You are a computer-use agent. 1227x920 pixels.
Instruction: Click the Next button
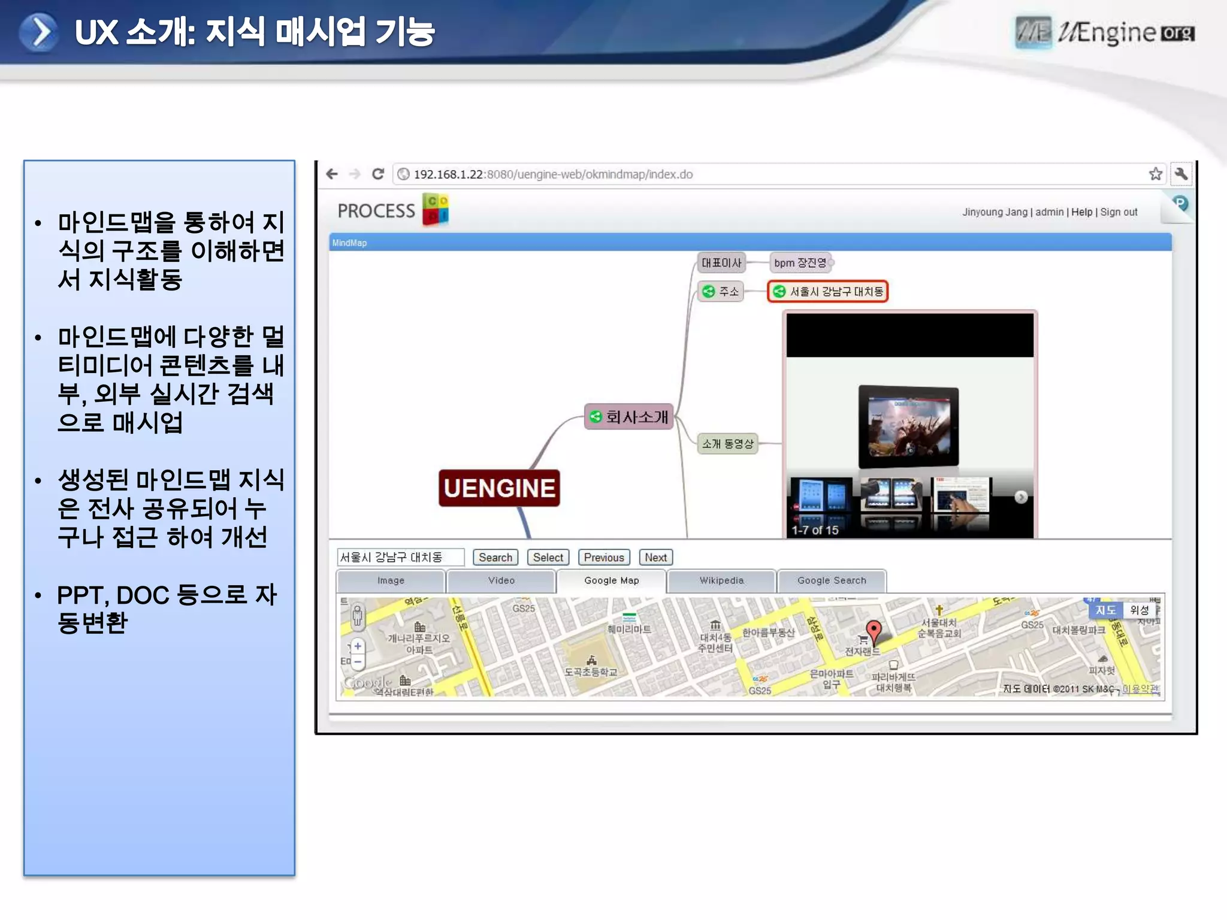[x=655, y=558]
